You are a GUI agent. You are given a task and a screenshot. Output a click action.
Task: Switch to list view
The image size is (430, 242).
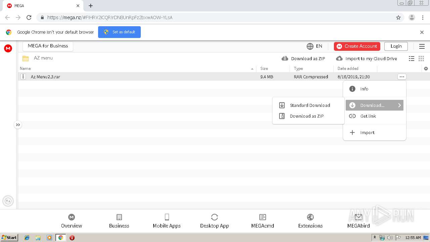coord(412,58)
